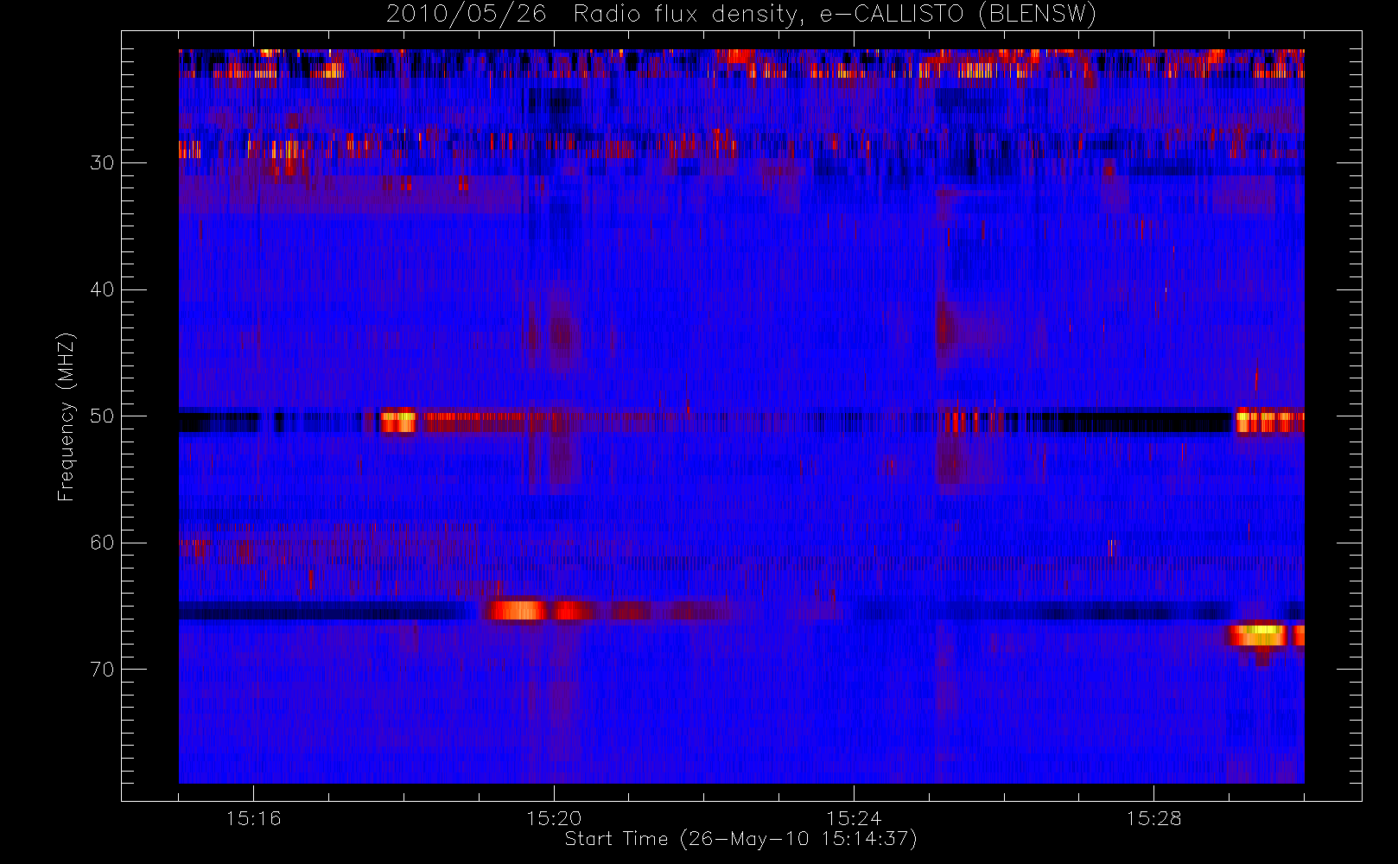Click the "30" frequency tick label
Image resolution: width=1398 pixels, height=864 pixels.
pos(102,162)
